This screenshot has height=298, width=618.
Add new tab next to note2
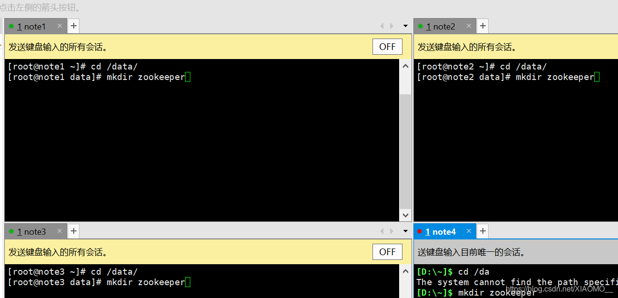coord(483,26)
